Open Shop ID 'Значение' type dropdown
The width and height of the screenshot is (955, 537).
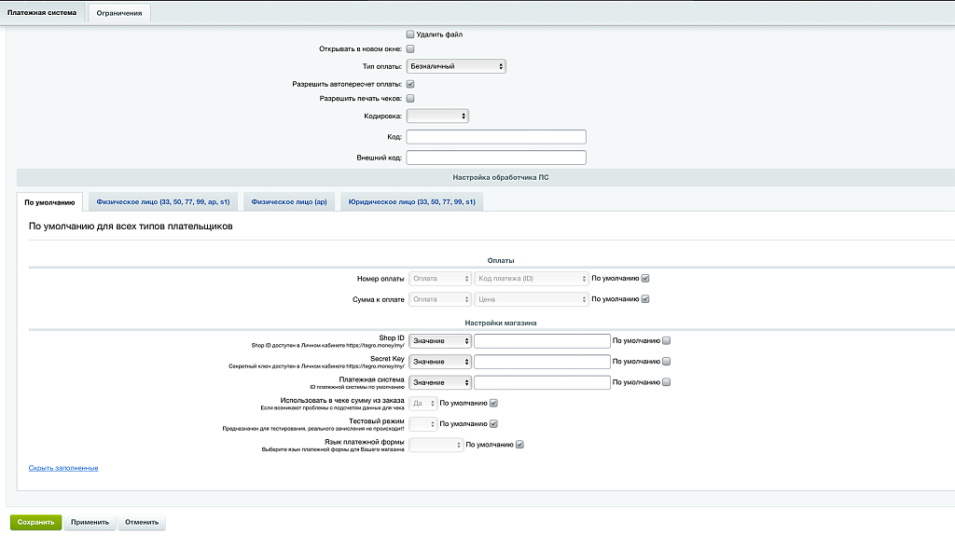[x=440, y=340]
